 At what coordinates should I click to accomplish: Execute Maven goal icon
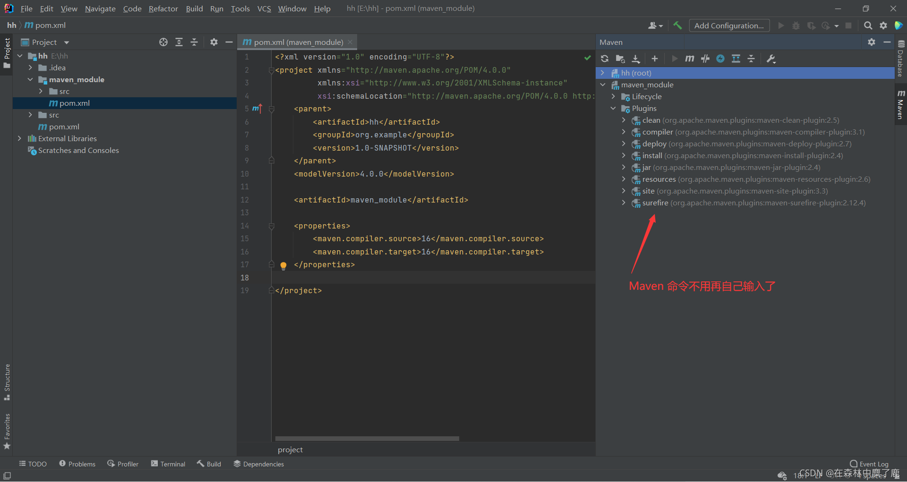pos(690,59)
